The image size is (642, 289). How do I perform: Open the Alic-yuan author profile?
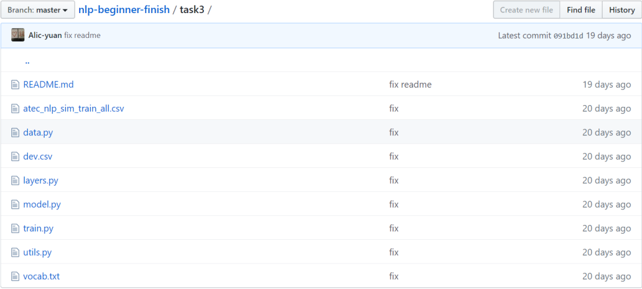click(45, 36)
